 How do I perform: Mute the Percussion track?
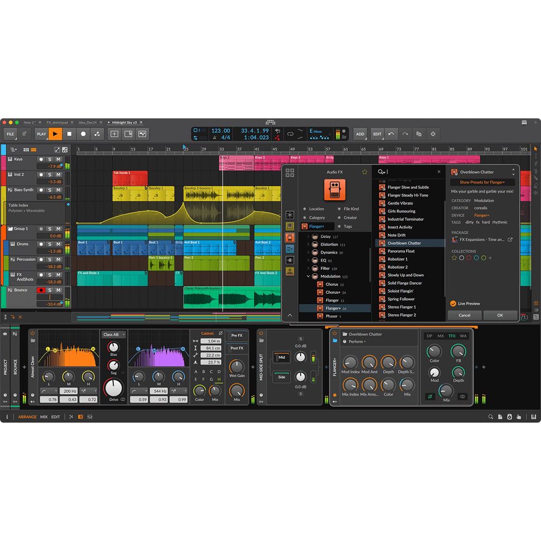[58, 260]
